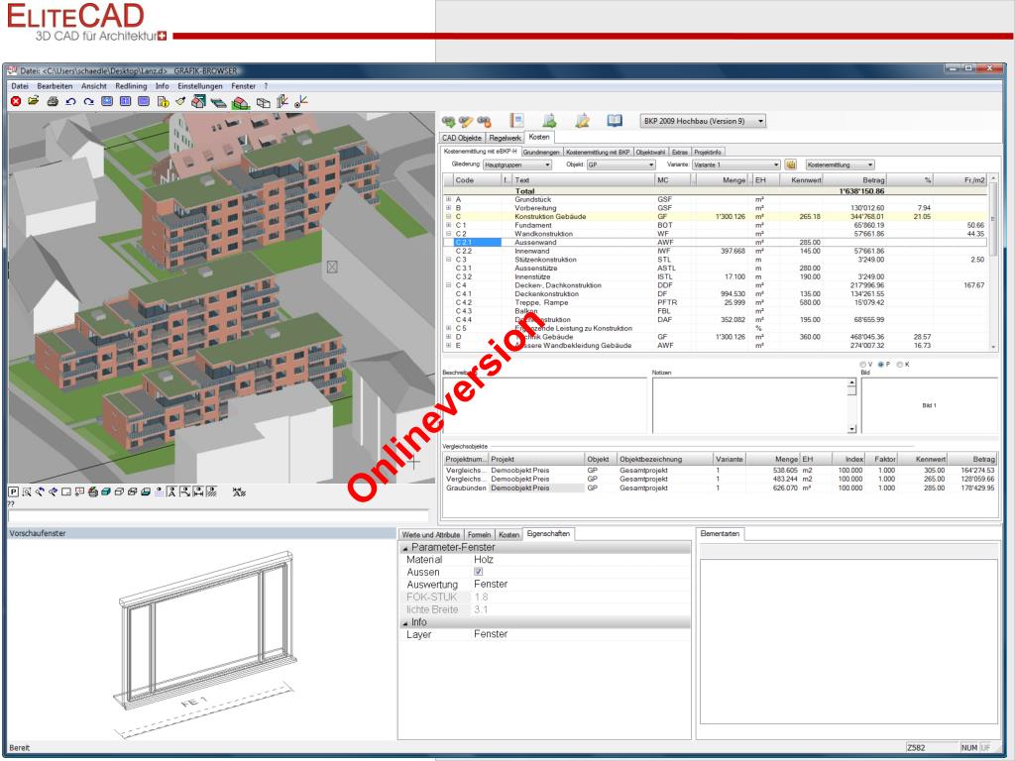Click the red stop icon in toolbar
This screenshot has width=1015, height=761.
click(14, 100)
